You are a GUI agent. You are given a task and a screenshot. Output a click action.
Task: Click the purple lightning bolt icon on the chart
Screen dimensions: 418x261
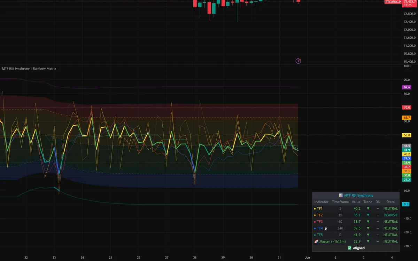coord(298,61)
